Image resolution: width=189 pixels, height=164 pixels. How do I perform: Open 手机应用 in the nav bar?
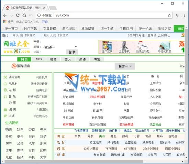126,29
